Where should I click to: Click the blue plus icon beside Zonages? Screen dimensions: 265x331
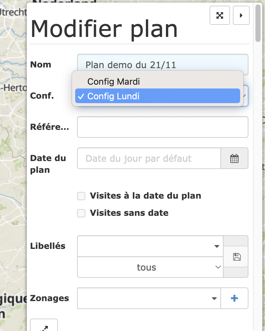[234, 298]
